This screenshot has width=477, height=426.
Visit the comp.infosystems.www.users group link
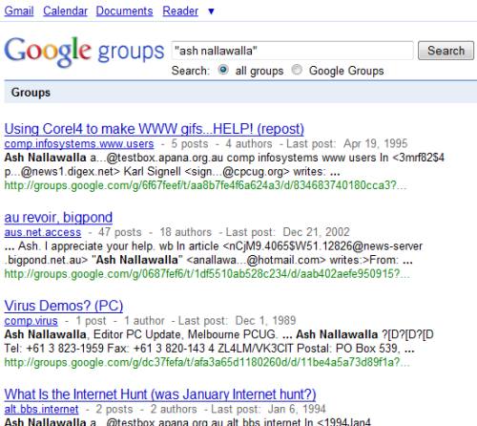tap(79, 144)
